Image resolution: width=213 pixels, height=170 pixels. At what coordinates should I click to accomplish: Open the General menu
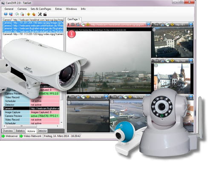(x=9, y=9)
